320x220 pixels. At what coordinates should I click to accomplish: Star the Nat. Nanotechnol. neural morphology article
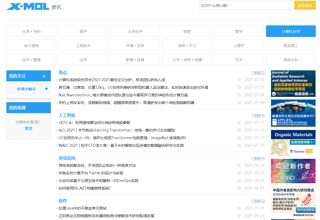click(x=239, y=95)
